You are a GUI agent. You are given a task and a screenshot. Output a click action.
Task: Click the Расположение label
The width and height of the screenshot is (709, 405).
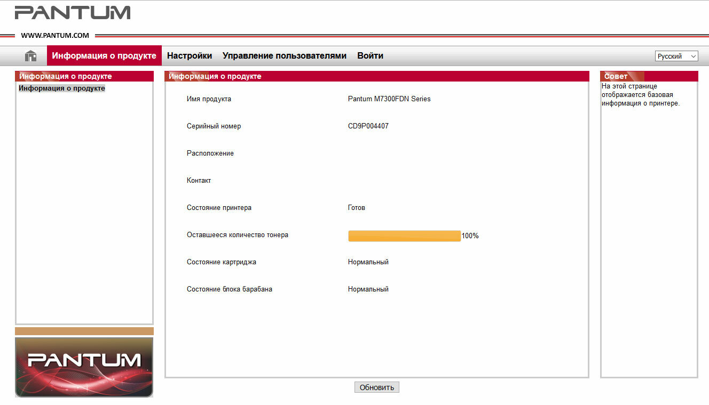click(x=210, y=153)
